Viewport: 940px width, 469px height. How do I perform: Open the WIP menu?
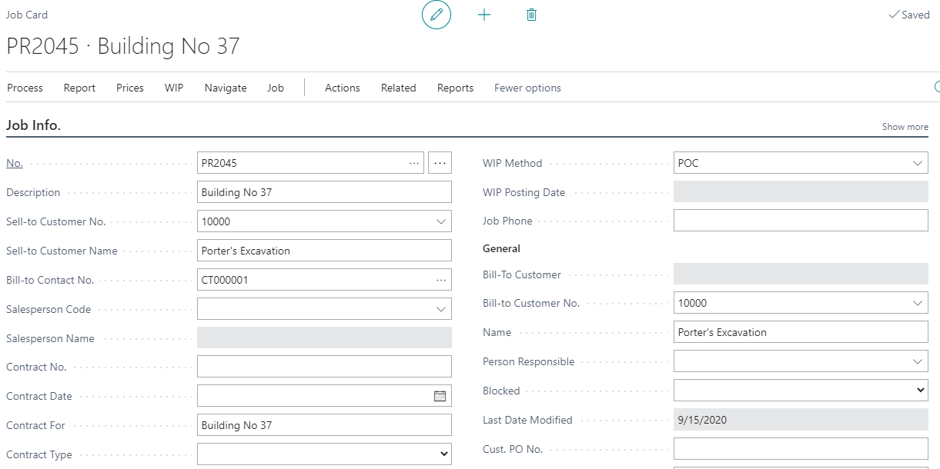174,88
